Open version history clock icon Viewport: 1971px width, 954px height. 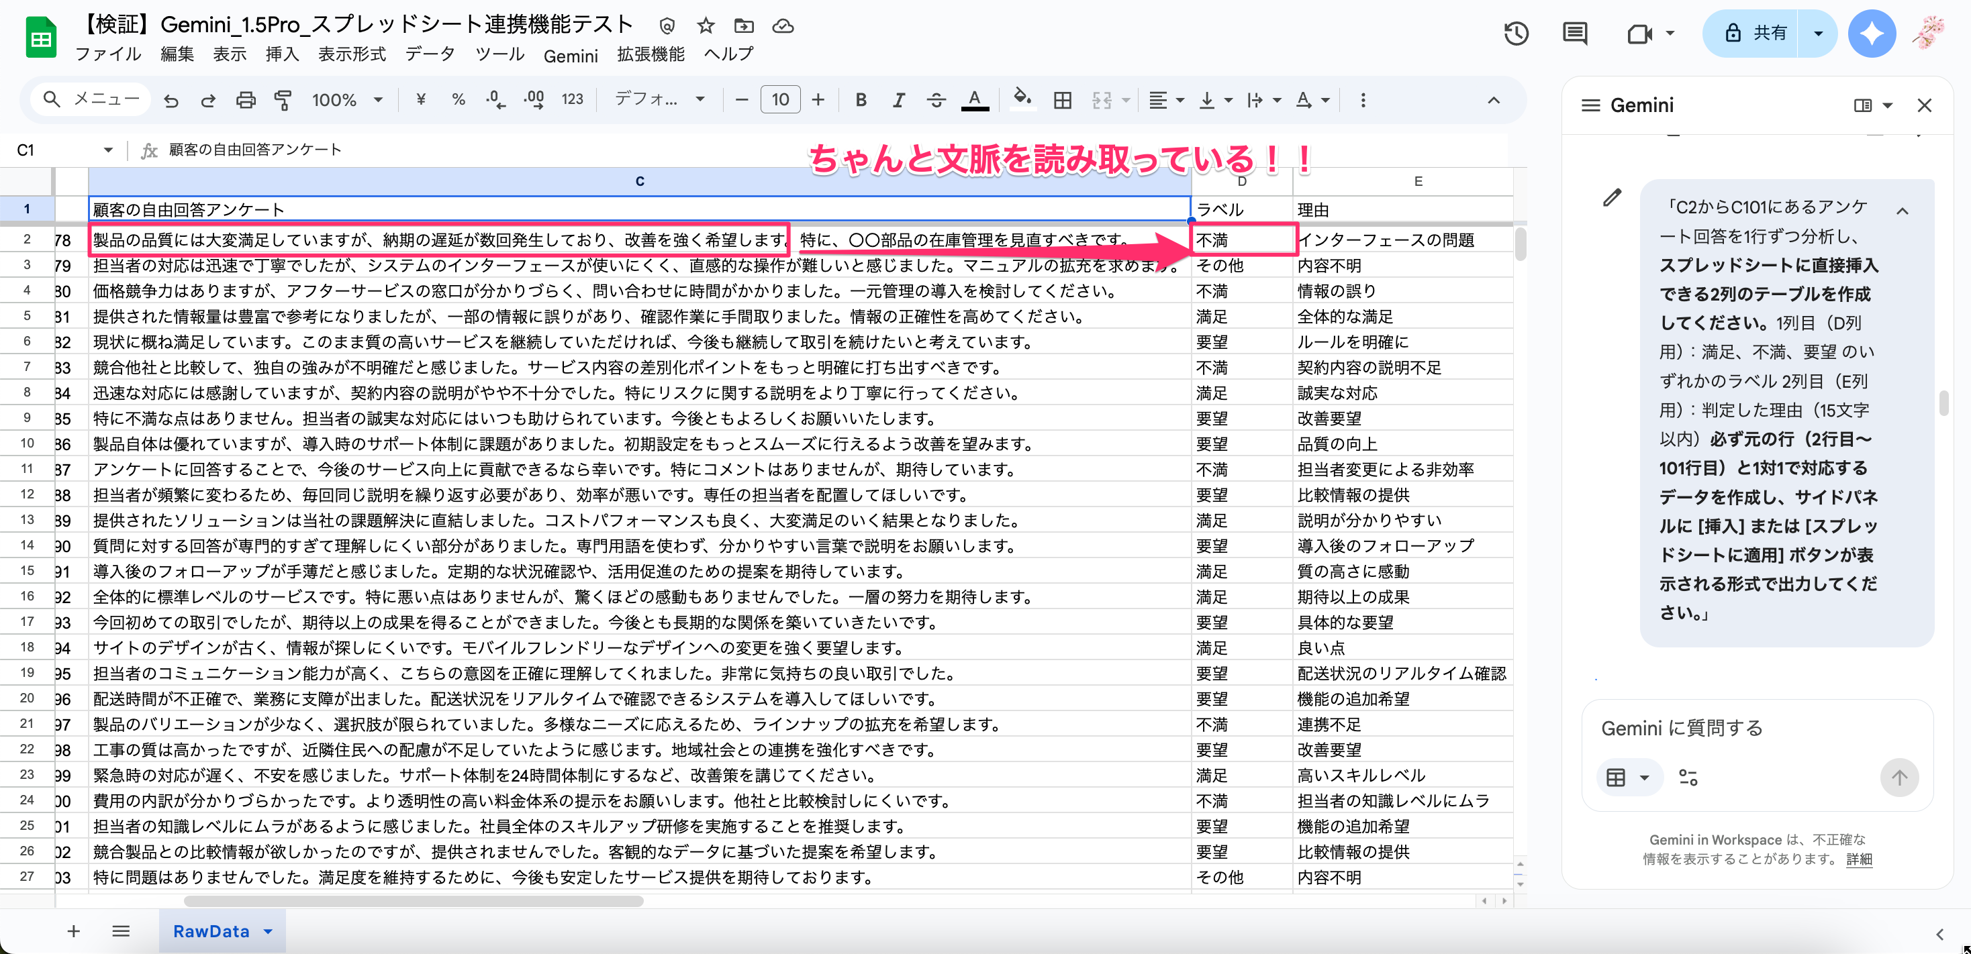1516,34
